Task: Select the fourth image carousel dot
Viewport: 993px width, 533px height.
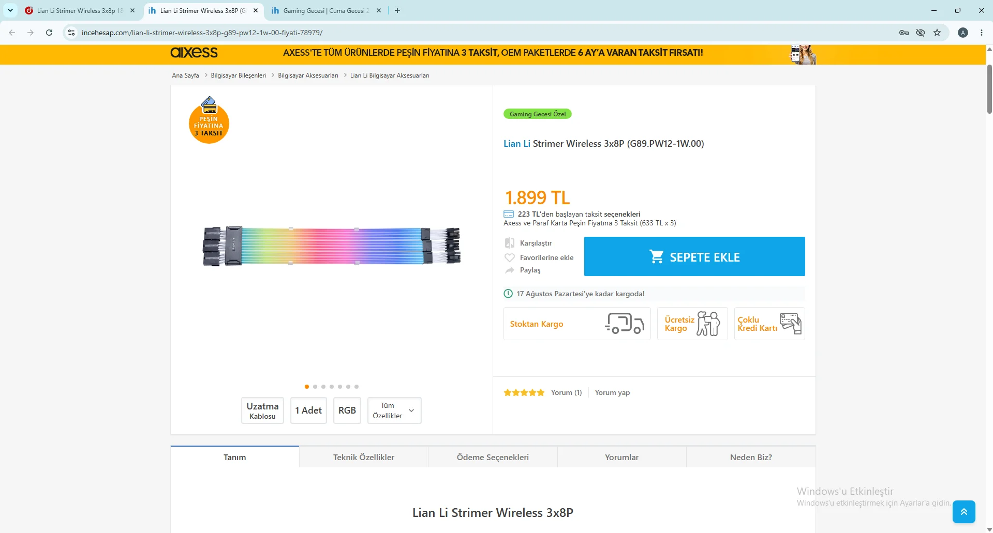Action: 332,387
